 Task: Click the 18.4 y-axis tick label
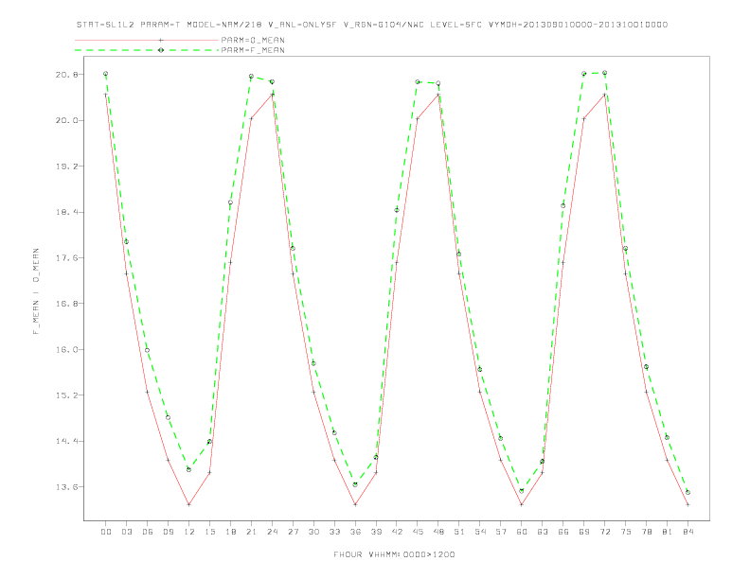67,212
